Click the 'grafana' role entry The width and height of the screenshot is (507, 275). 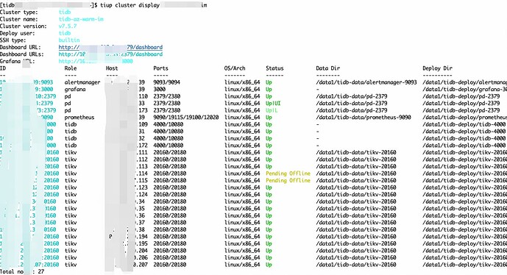tap(75, 90)
